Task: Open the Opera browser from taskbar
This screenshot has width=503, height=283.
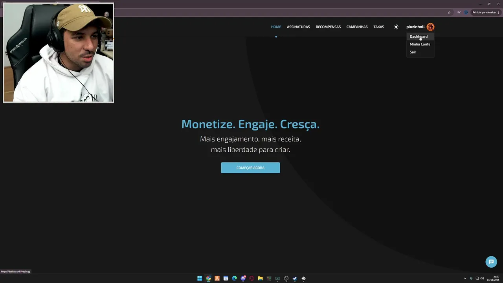Action: click(x=252, y=278)
